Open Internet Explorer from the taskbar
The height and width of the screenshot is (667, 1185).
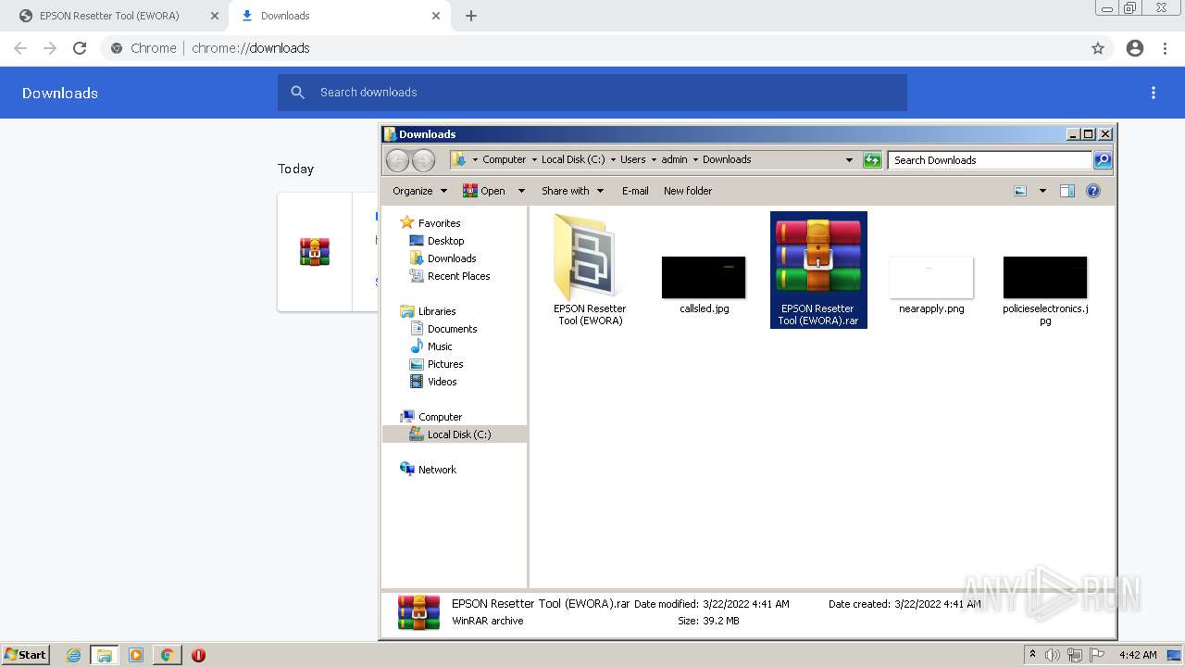click(x=73, y=655)
